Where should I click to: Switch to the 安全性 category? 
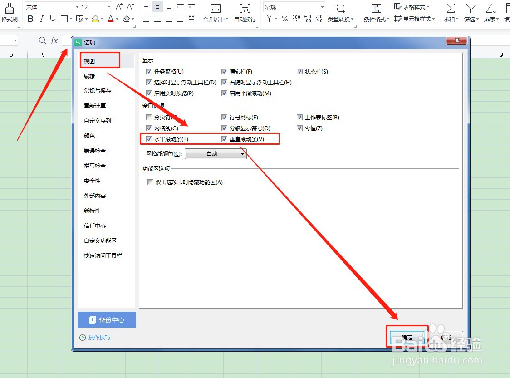click(92, 181)
